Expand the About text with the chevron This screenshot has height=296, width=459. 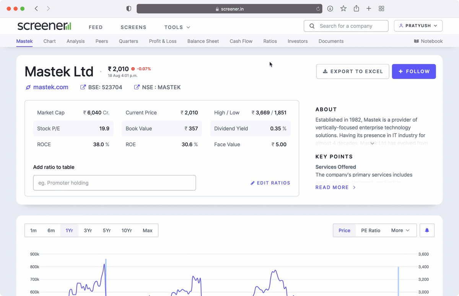pos(372,143)
